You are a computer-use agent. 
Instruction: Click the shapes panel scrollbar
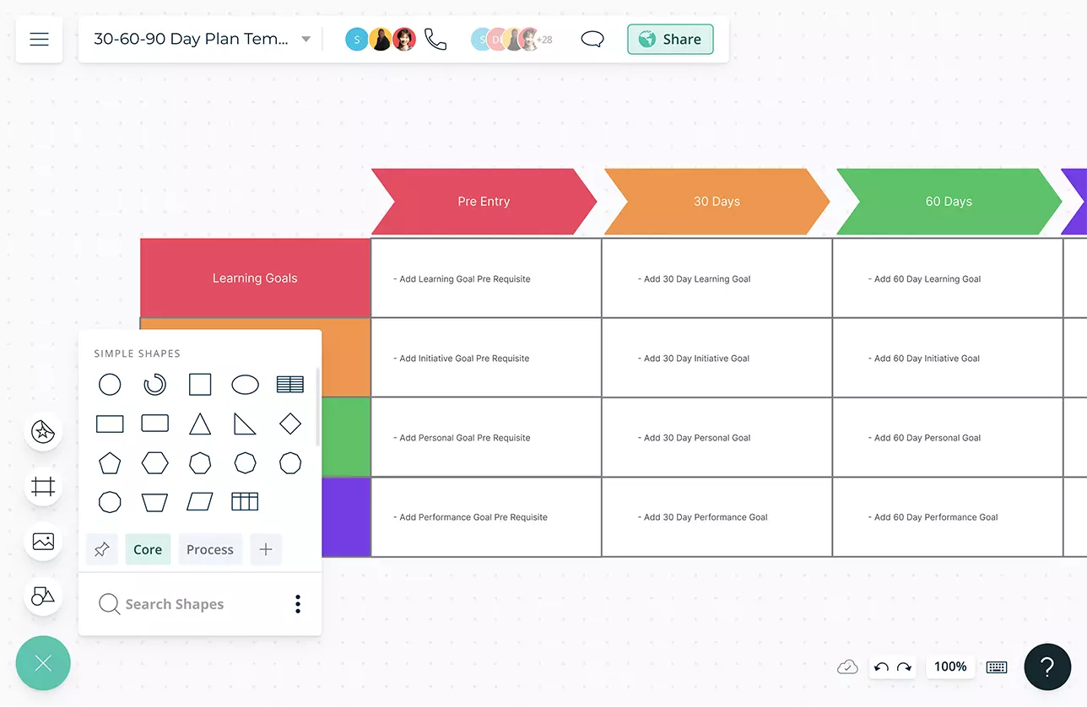point(318,406)
